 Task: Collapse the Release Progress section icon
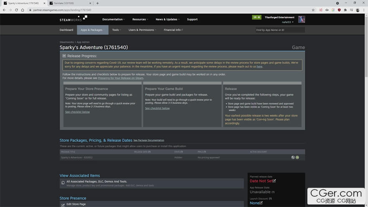click(x=64, y=56)
